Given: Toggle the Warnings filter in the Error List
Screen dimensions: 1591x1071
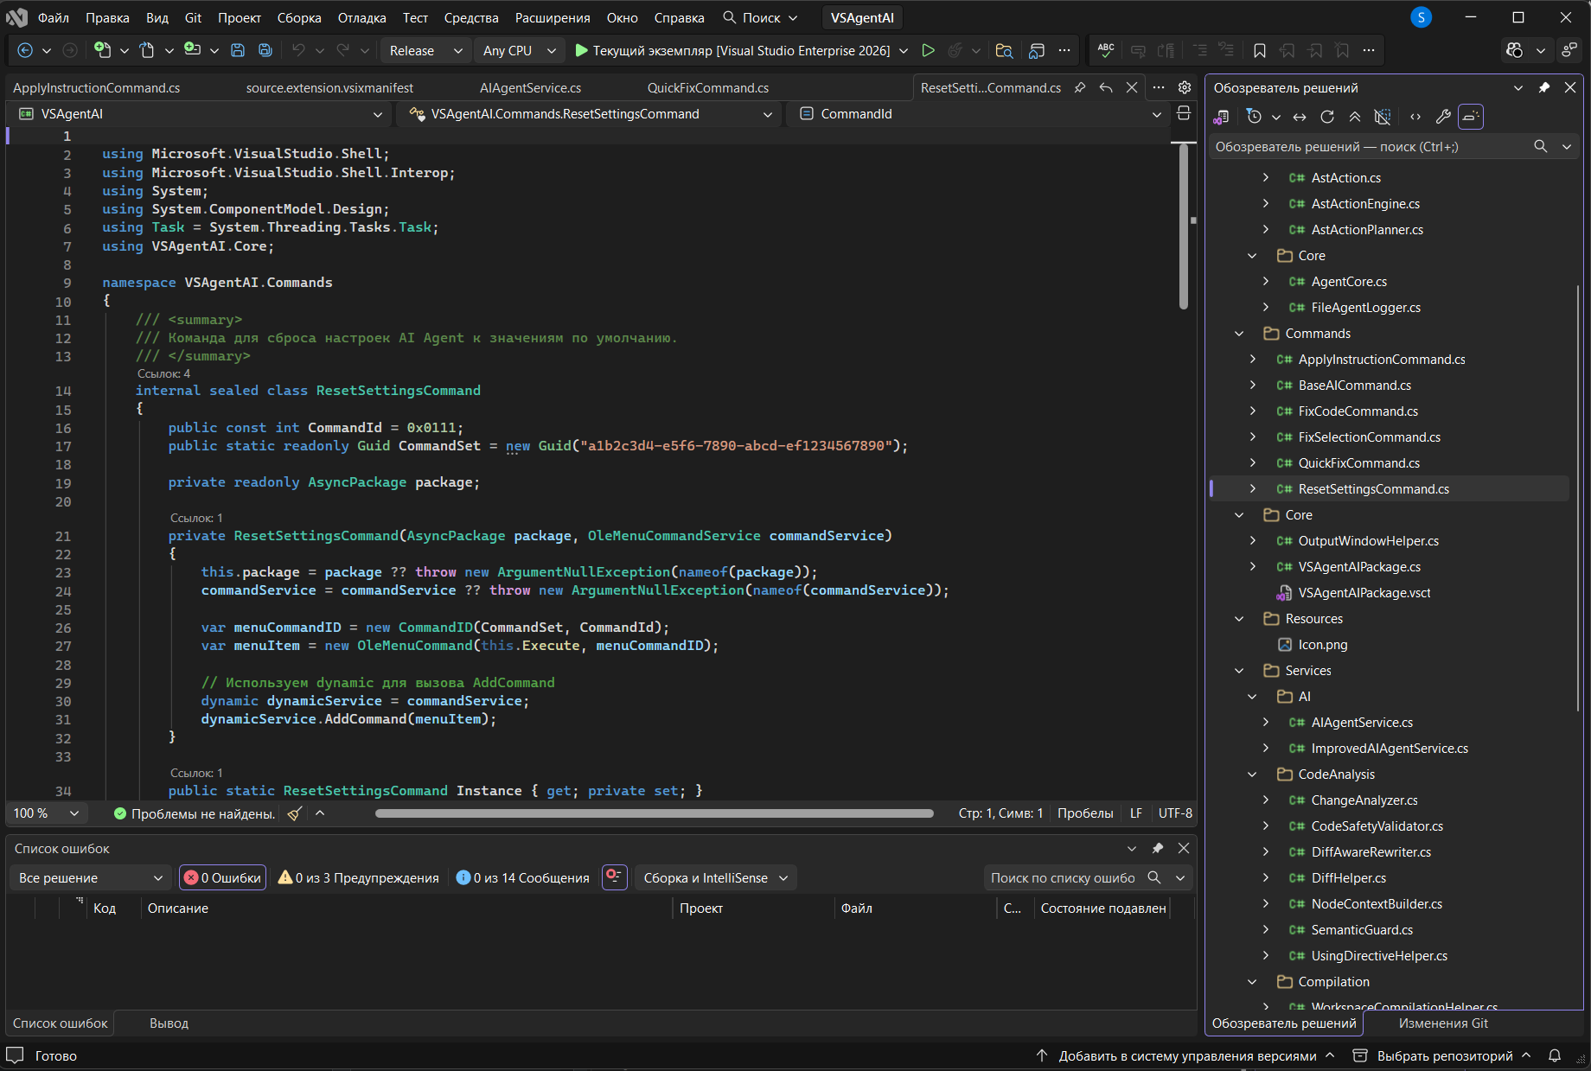Looking at the screenshot, I should [358, 877].
